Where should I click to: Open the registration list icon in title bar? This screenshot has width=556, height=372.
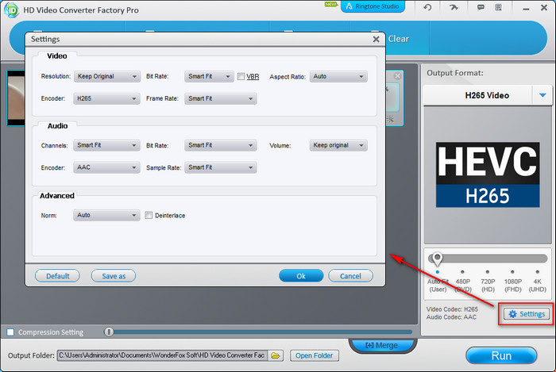point(498,7)
